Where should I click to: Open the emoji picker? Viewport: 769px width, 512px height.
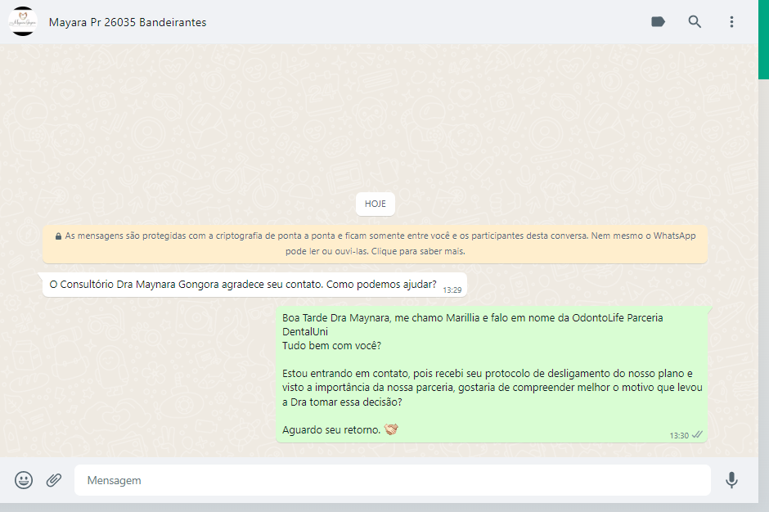pyautogui.click(x=24, y=480)
